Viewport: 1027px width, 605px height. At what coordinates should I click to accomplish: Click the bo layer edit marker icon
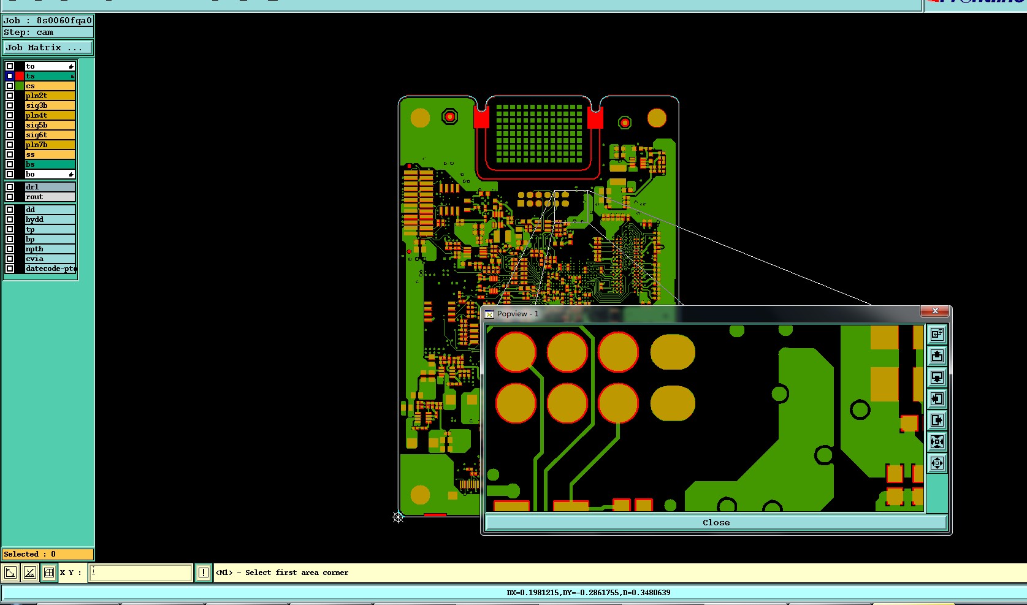[71, 174]
